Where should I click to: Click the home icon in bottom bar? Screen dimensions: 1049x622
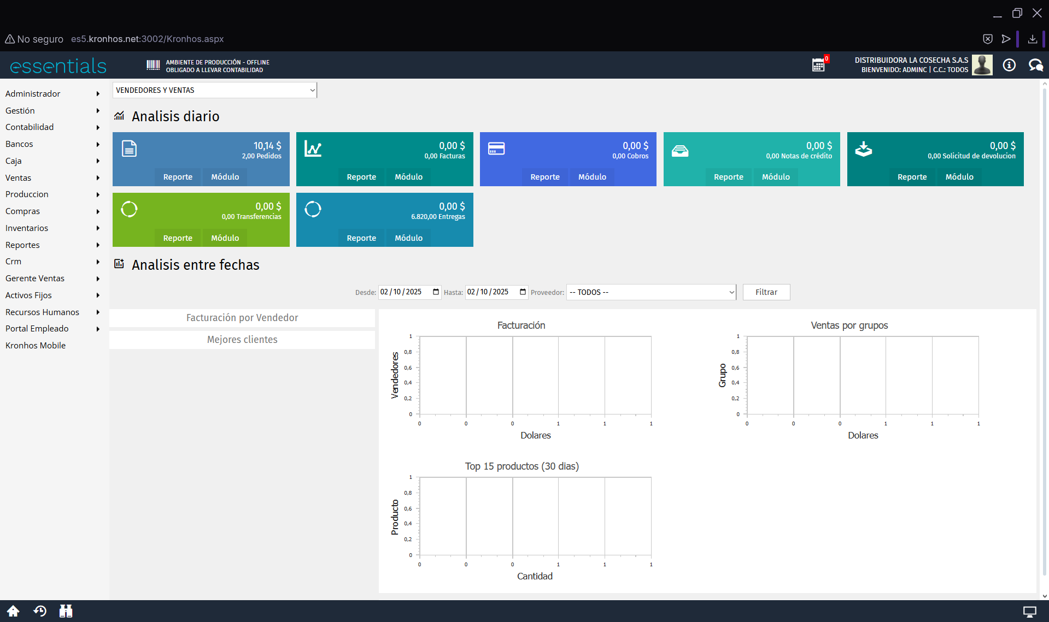tap(13, 611)
